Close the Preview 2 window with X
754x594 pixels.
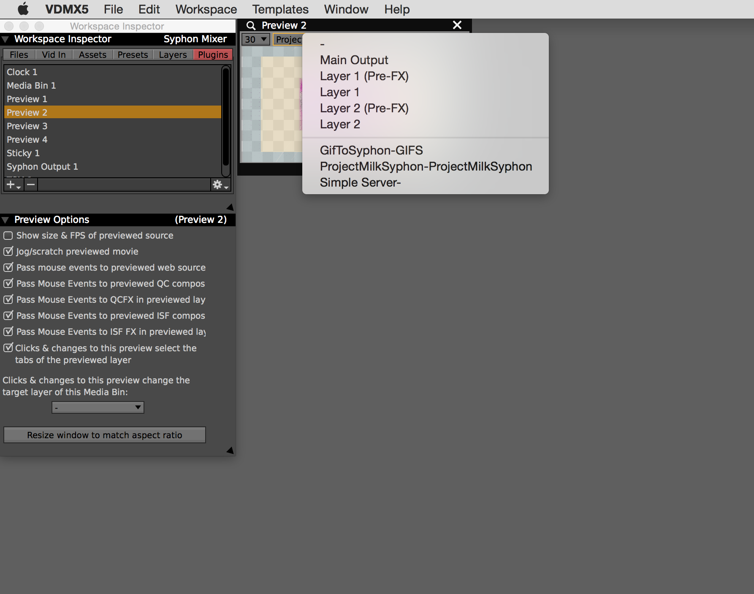457,25
